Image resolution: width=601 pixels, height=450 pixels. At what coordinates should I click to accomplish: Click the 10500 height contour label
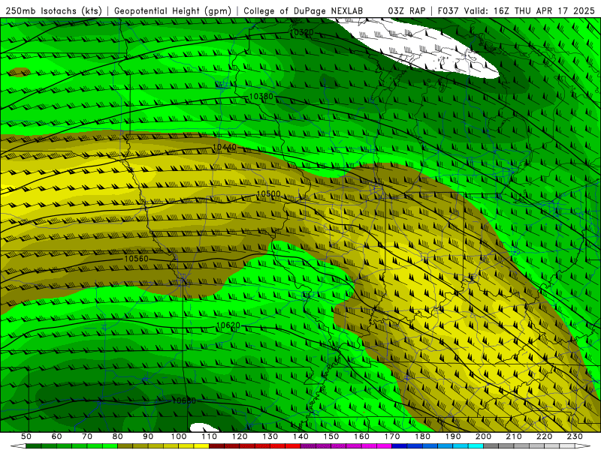(x=268, y=194)
